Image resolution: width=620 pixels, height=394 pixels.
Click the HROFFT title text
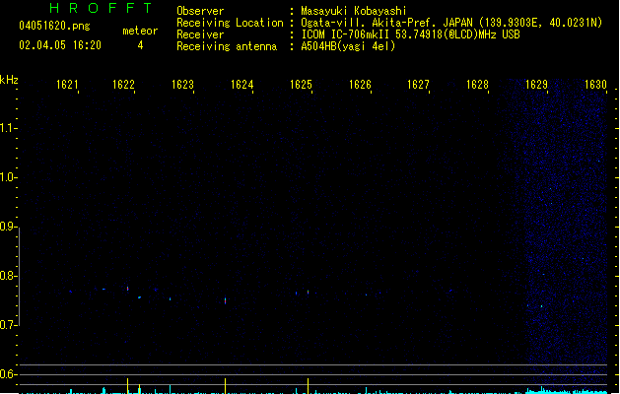coord(101,8)
